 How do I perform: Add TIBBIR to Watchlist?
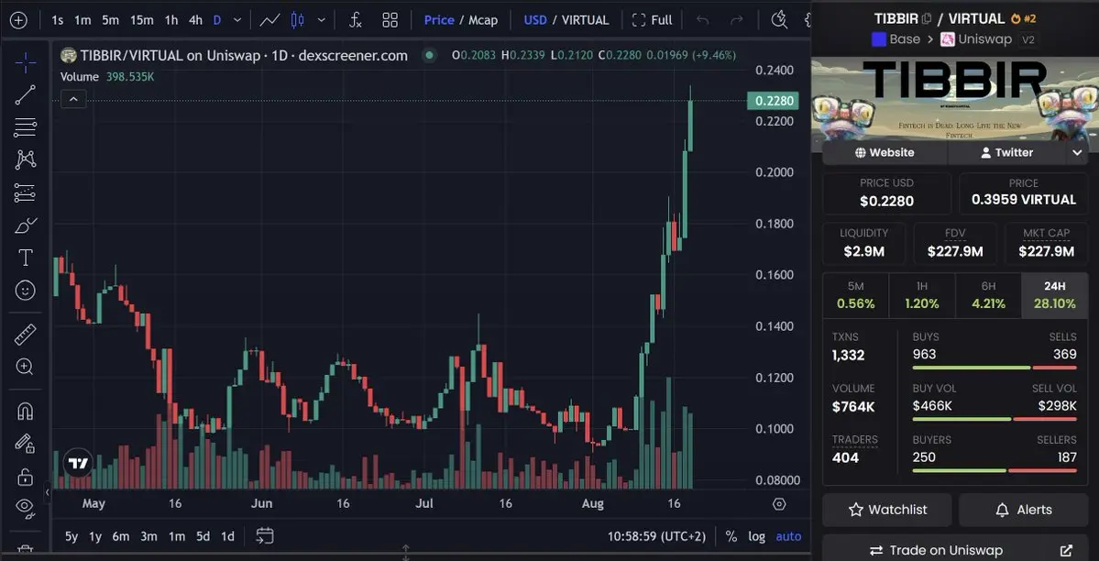click(886, 510)
